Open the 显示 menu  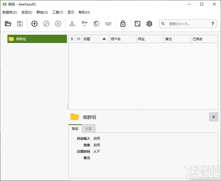(71, 12)
